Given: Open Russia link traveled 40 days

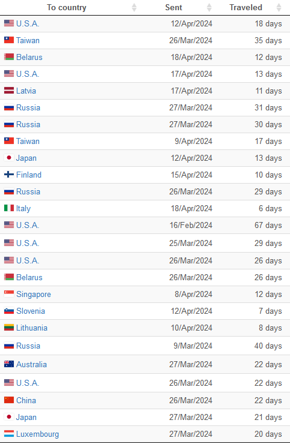Looking at the screenshot, I should (28, 346).
